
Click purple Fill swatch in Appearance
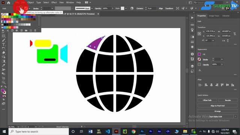click(199, 54)
